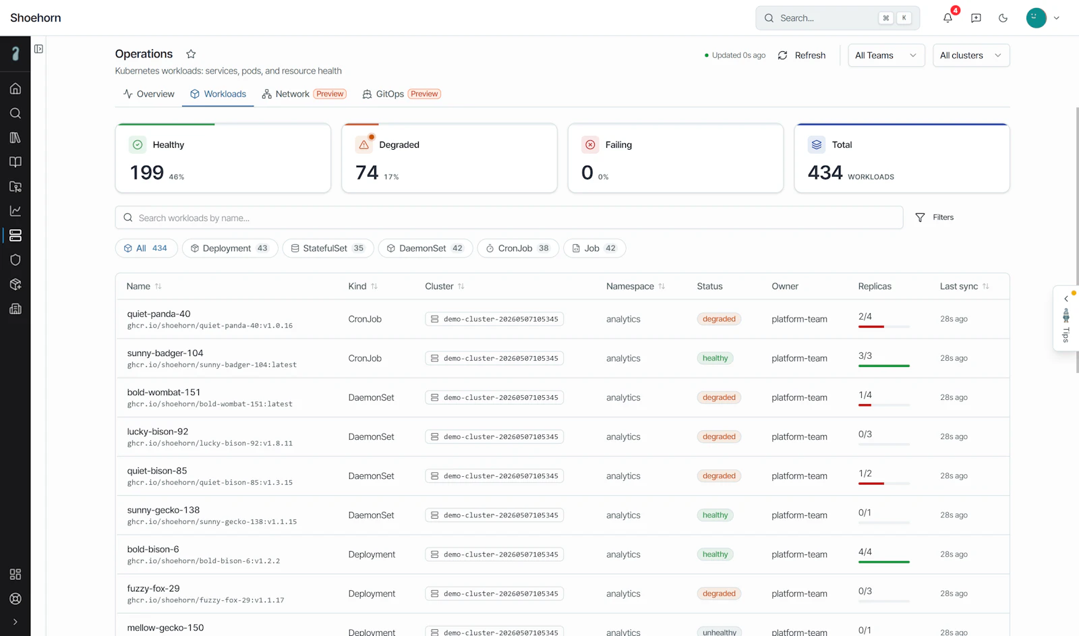Open the lucky-bison-92 workload
1079x636 pixels.
click(158, 431)
